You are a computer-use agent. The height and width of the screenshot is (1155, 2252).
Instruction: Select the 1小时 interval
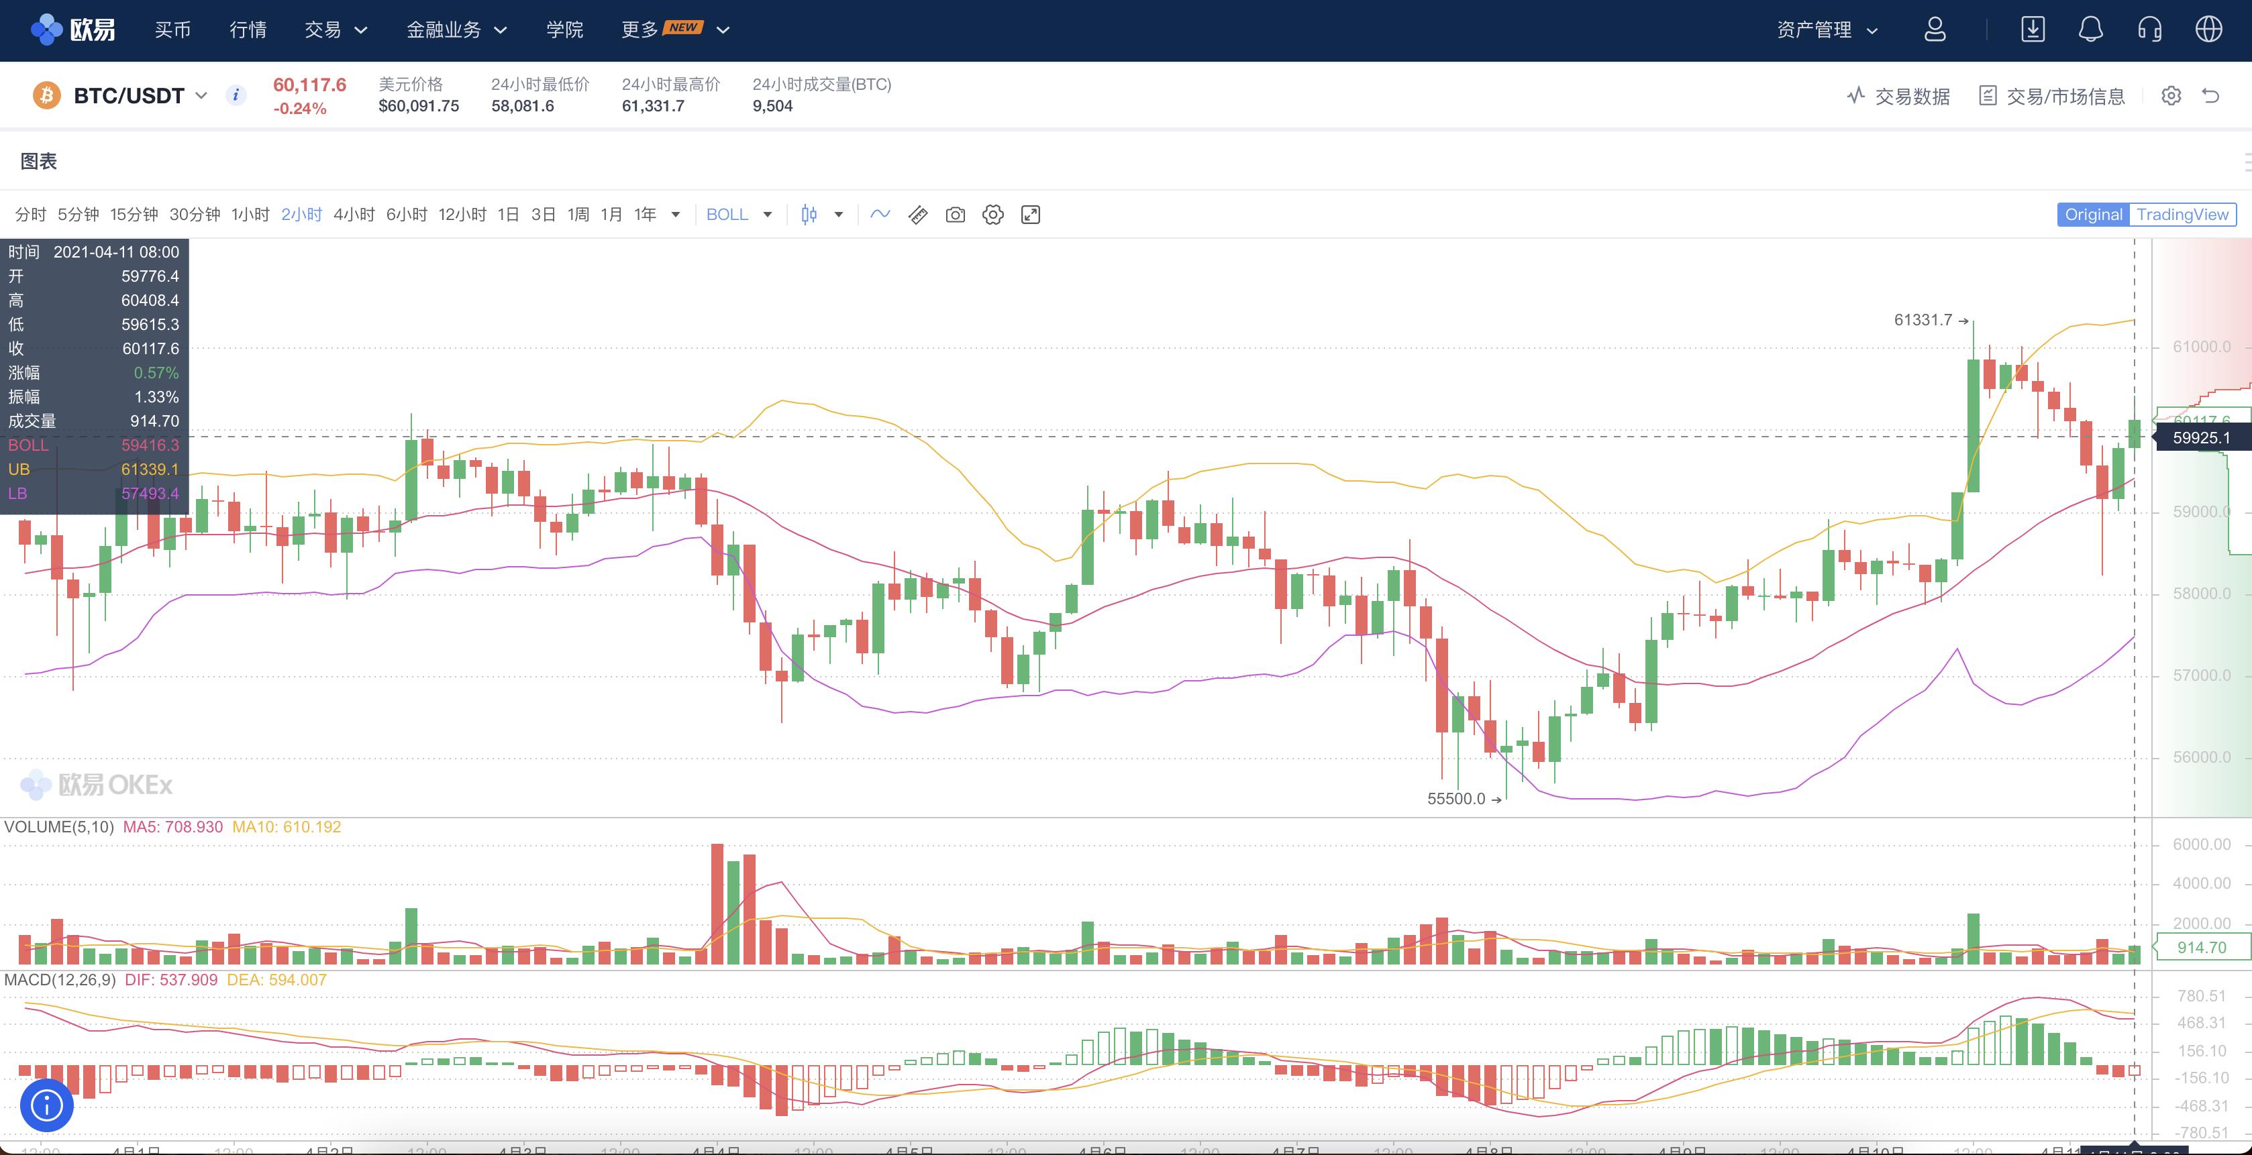[x=250, y=215]
